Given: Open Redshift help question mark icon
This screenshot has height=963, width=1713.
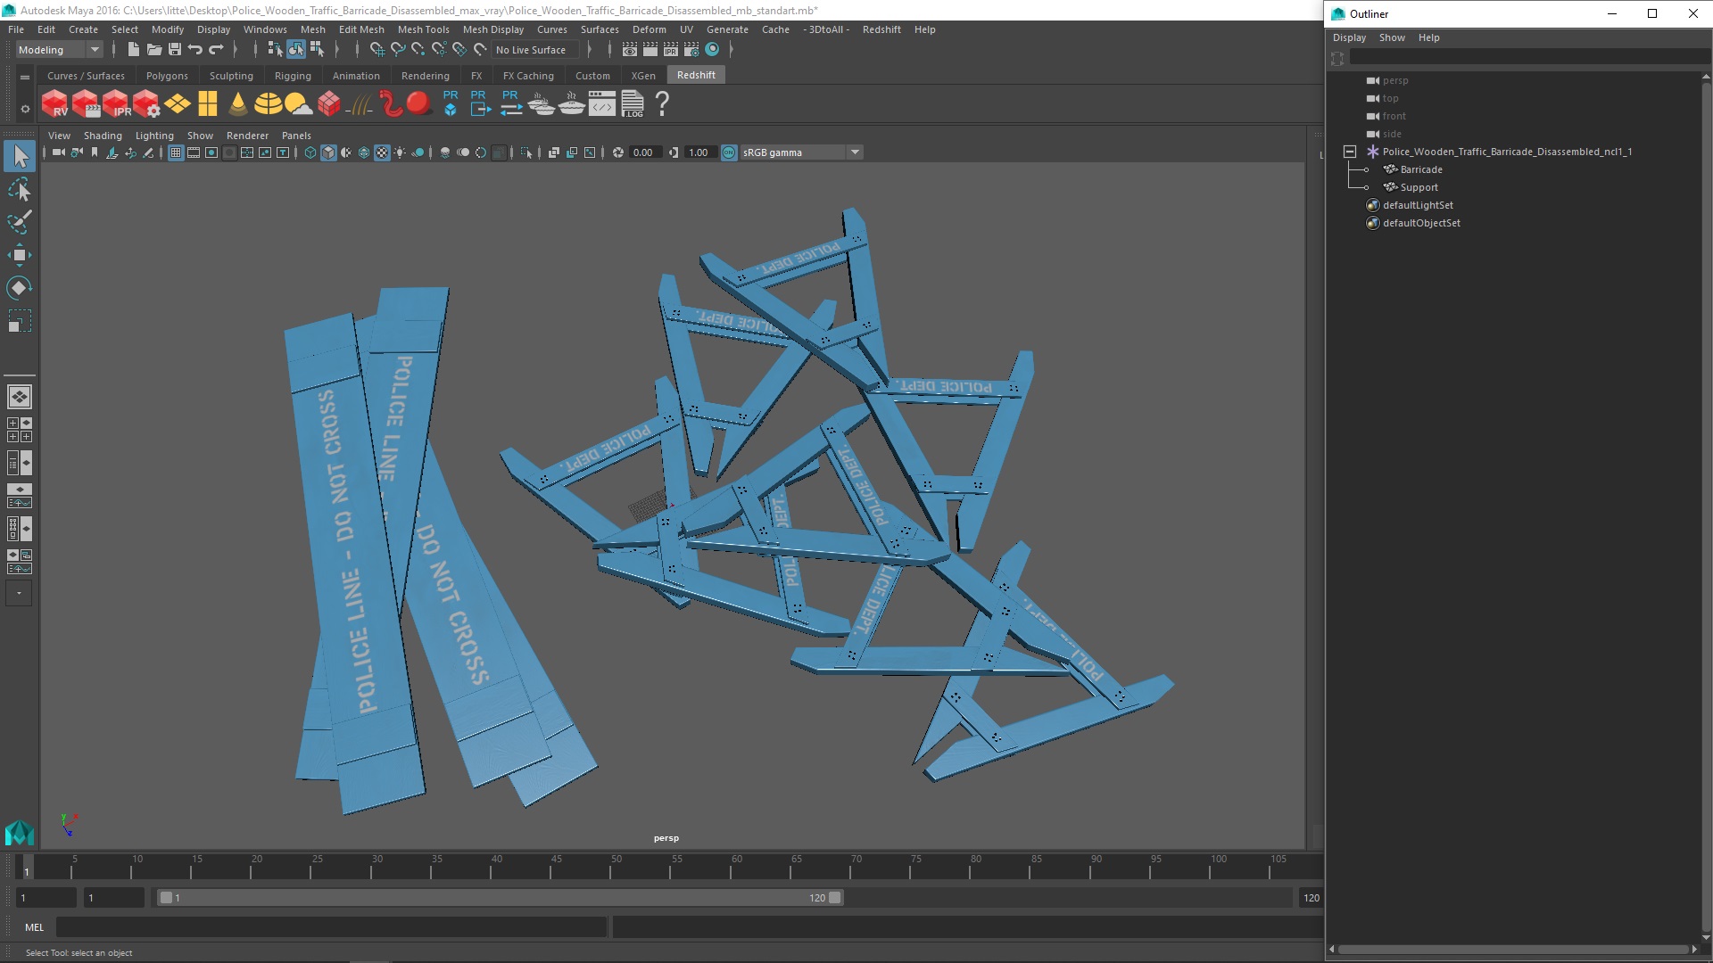Looking at the screenshot, I should tap(662, 104).
